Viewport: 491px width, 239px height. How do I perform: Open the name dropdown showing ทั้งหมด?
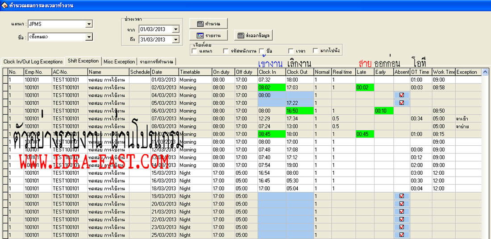89,37
